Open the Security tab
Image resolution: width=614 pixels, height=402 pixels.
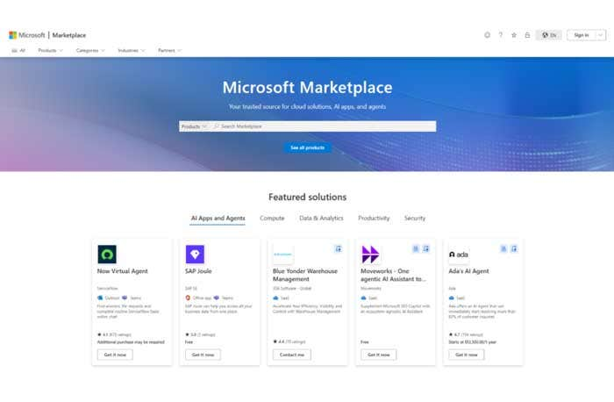click(x=414, y=218)
